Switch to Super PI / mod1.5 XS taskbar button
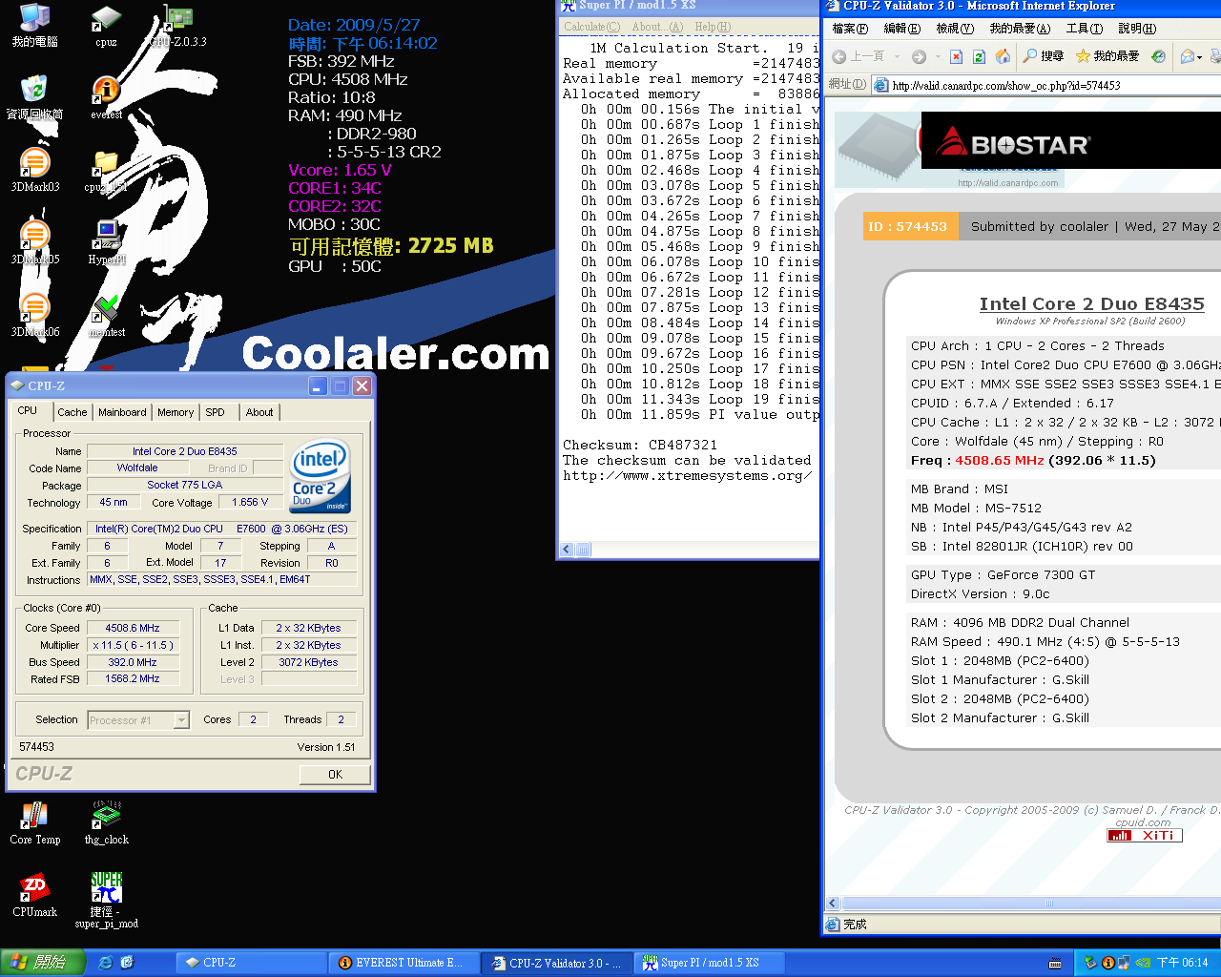 (709, 963)
